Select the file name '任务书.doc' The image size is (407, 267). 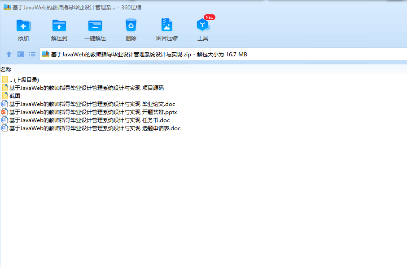[90, 120]
